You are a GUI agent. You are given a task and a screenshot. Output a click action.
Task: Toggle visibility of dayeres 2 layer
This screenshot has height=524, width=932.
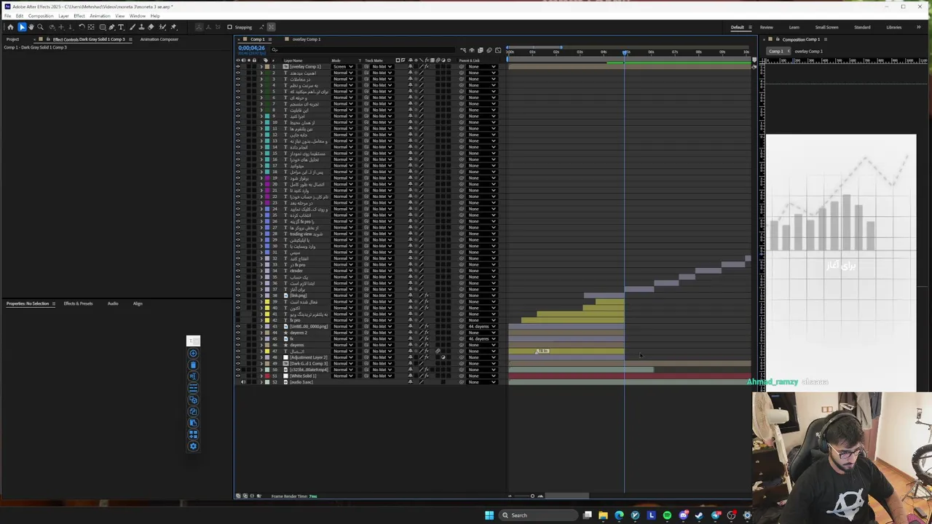click(237, 333)
